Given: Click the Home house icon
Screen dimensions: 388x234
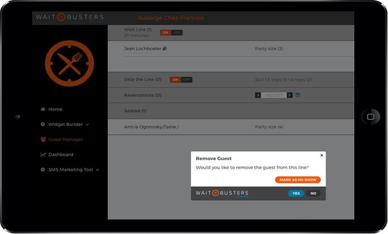Looking at the screenshot, I should tap(43, 109).
